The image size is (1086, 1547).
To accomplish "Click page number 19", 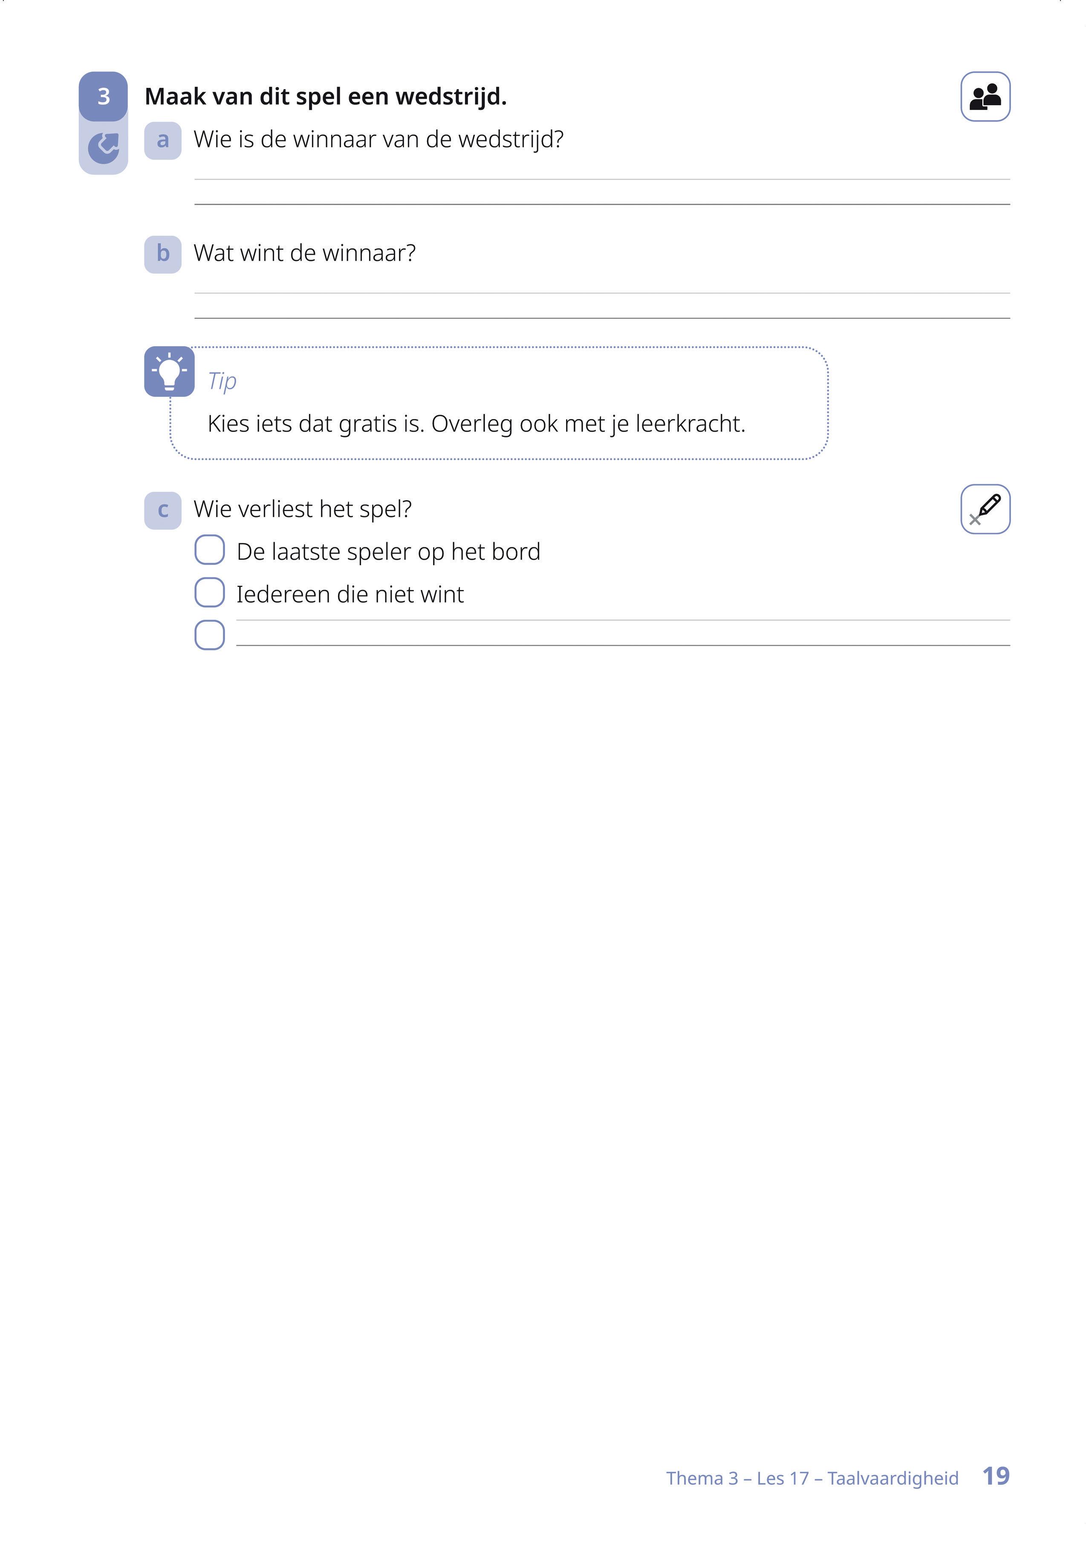I will (x=996, y=1475).
